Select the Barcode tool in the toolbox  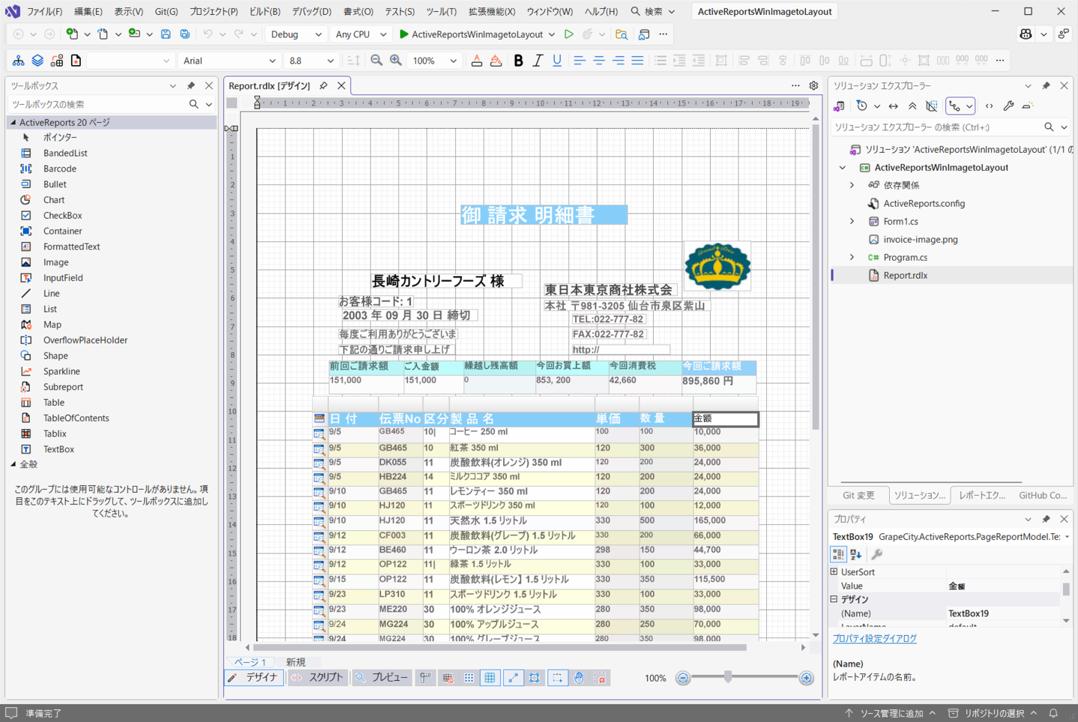[59, 169]
